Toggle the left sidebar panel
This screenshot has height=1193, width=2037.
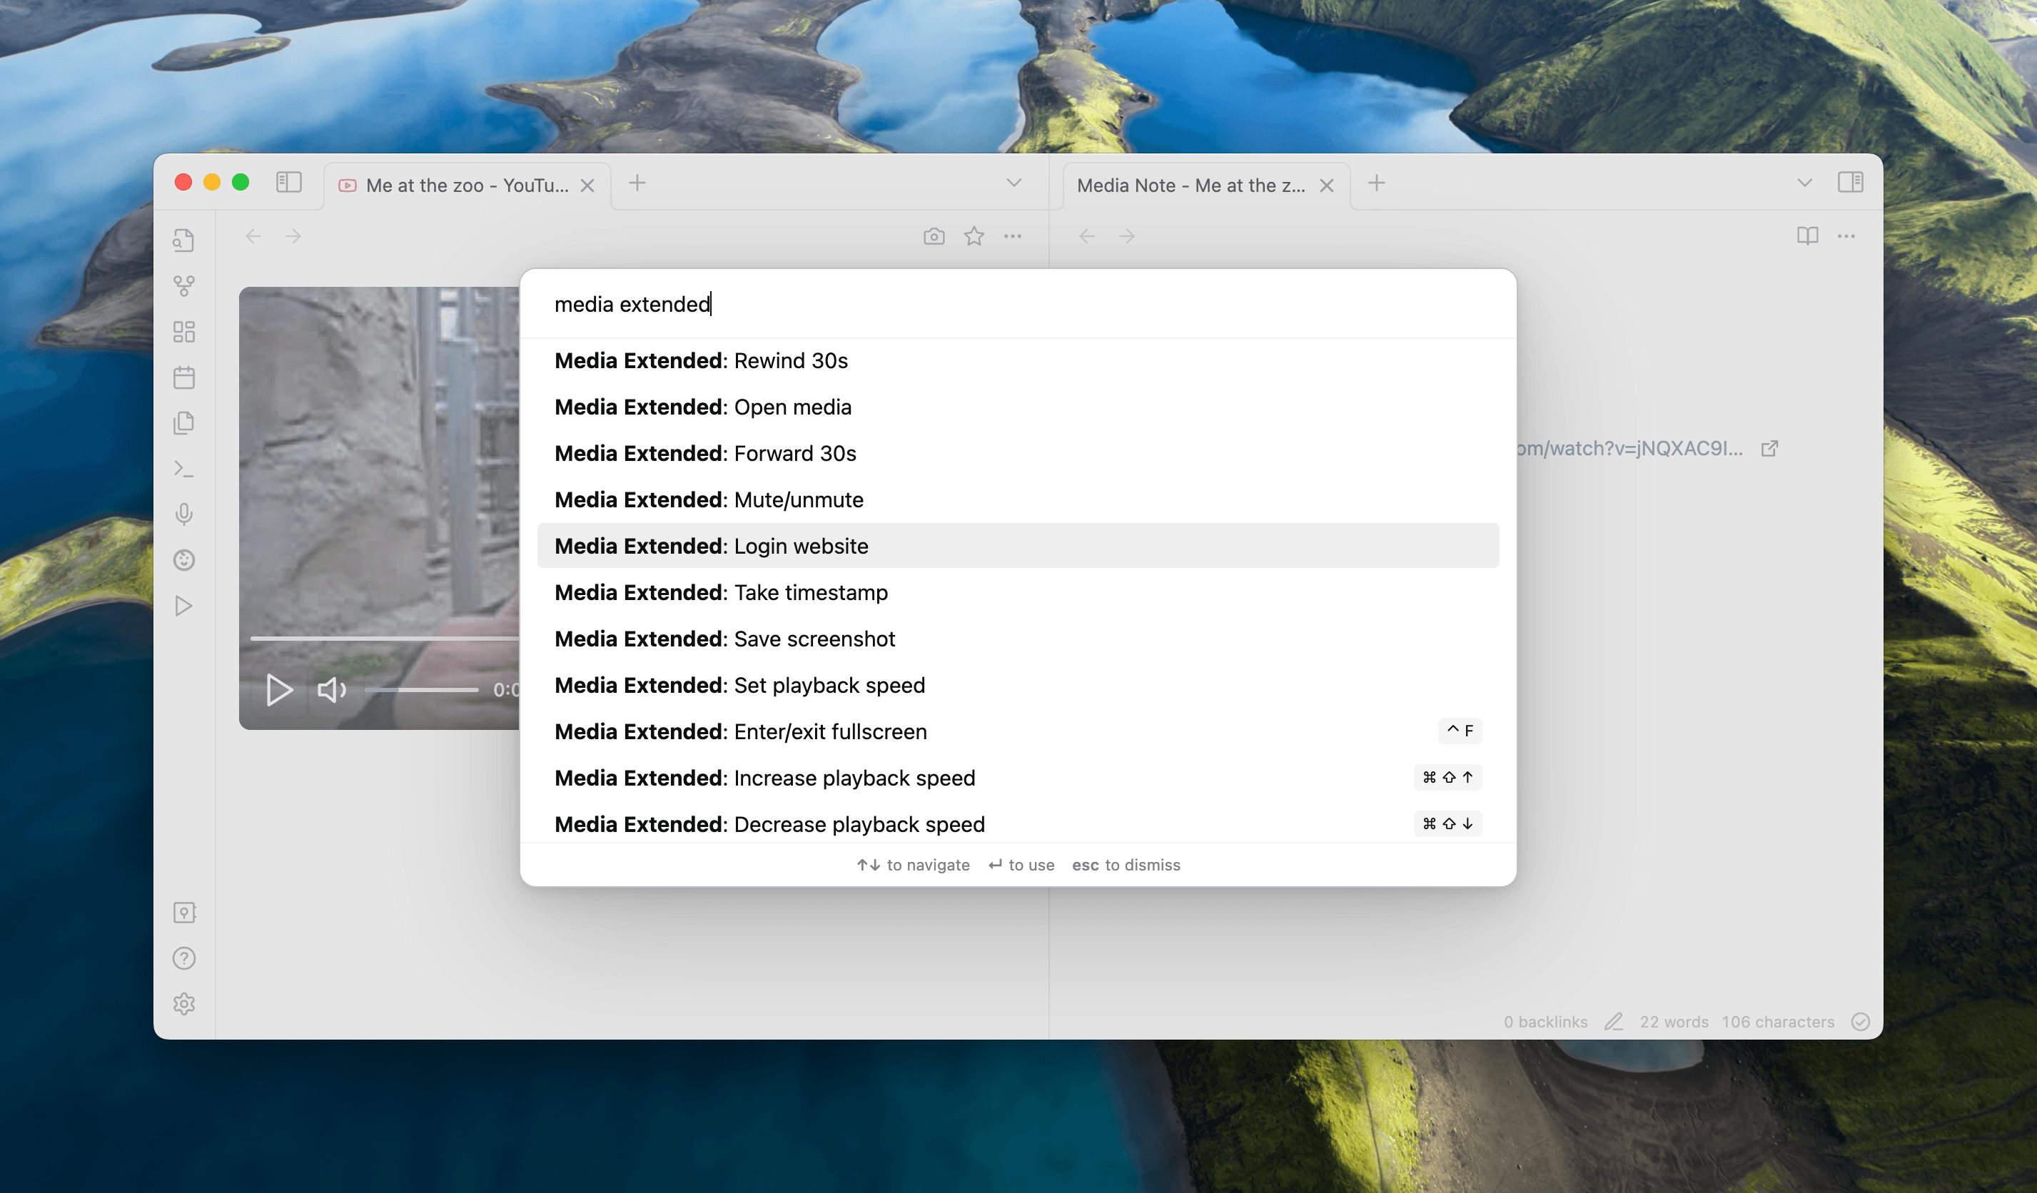pyautogui.click(x=288, y=182)
